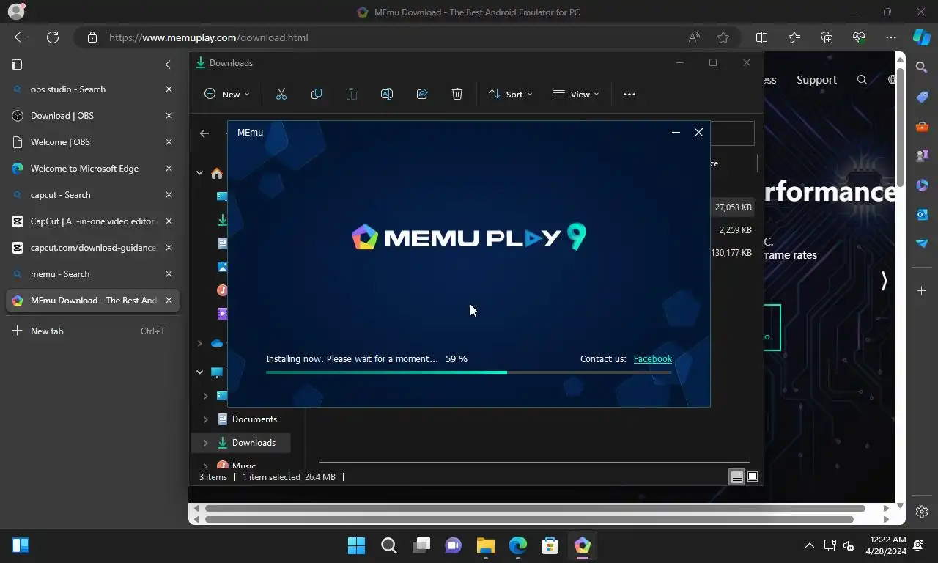Viewport: 938px width, 563px height.
Task: Collapse the This PC node in navigation pane
Action: pos(199,372)
